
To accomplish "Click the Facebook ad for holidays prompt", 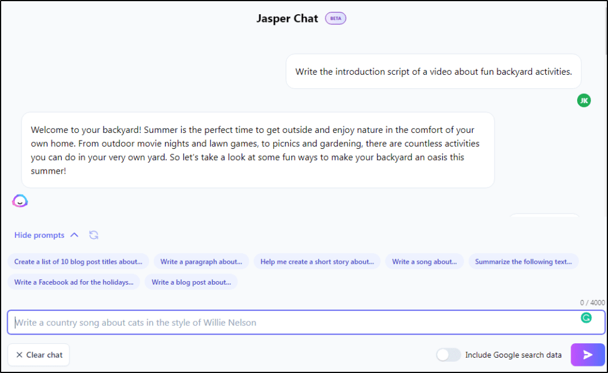I will pos(74,282).
